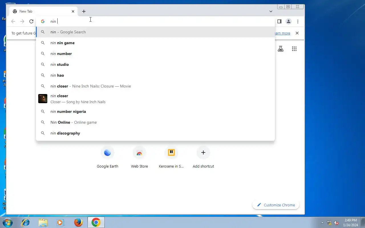
Task: Open the Kerosene in S... shortcut
Action: point(171,158)
